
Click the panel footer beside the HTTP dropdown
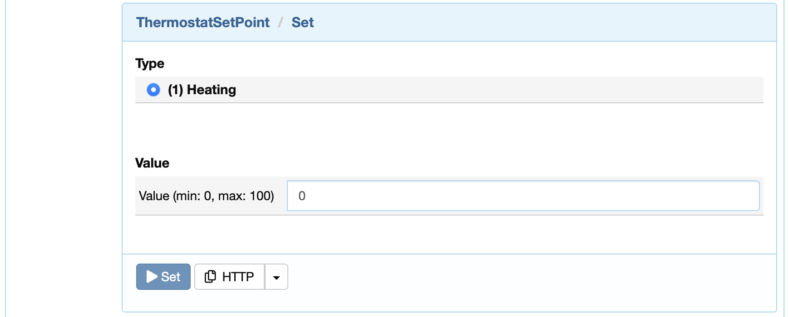click(x=531, y=277)
